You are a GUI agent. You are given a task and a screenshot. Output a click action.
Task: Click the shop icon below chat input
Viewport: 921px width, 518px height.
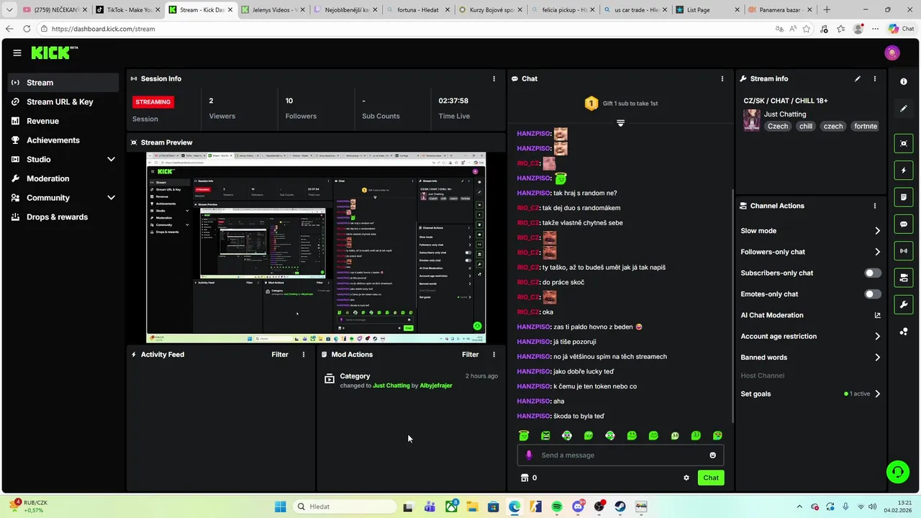pyautogui.click(x=525, y=478)
